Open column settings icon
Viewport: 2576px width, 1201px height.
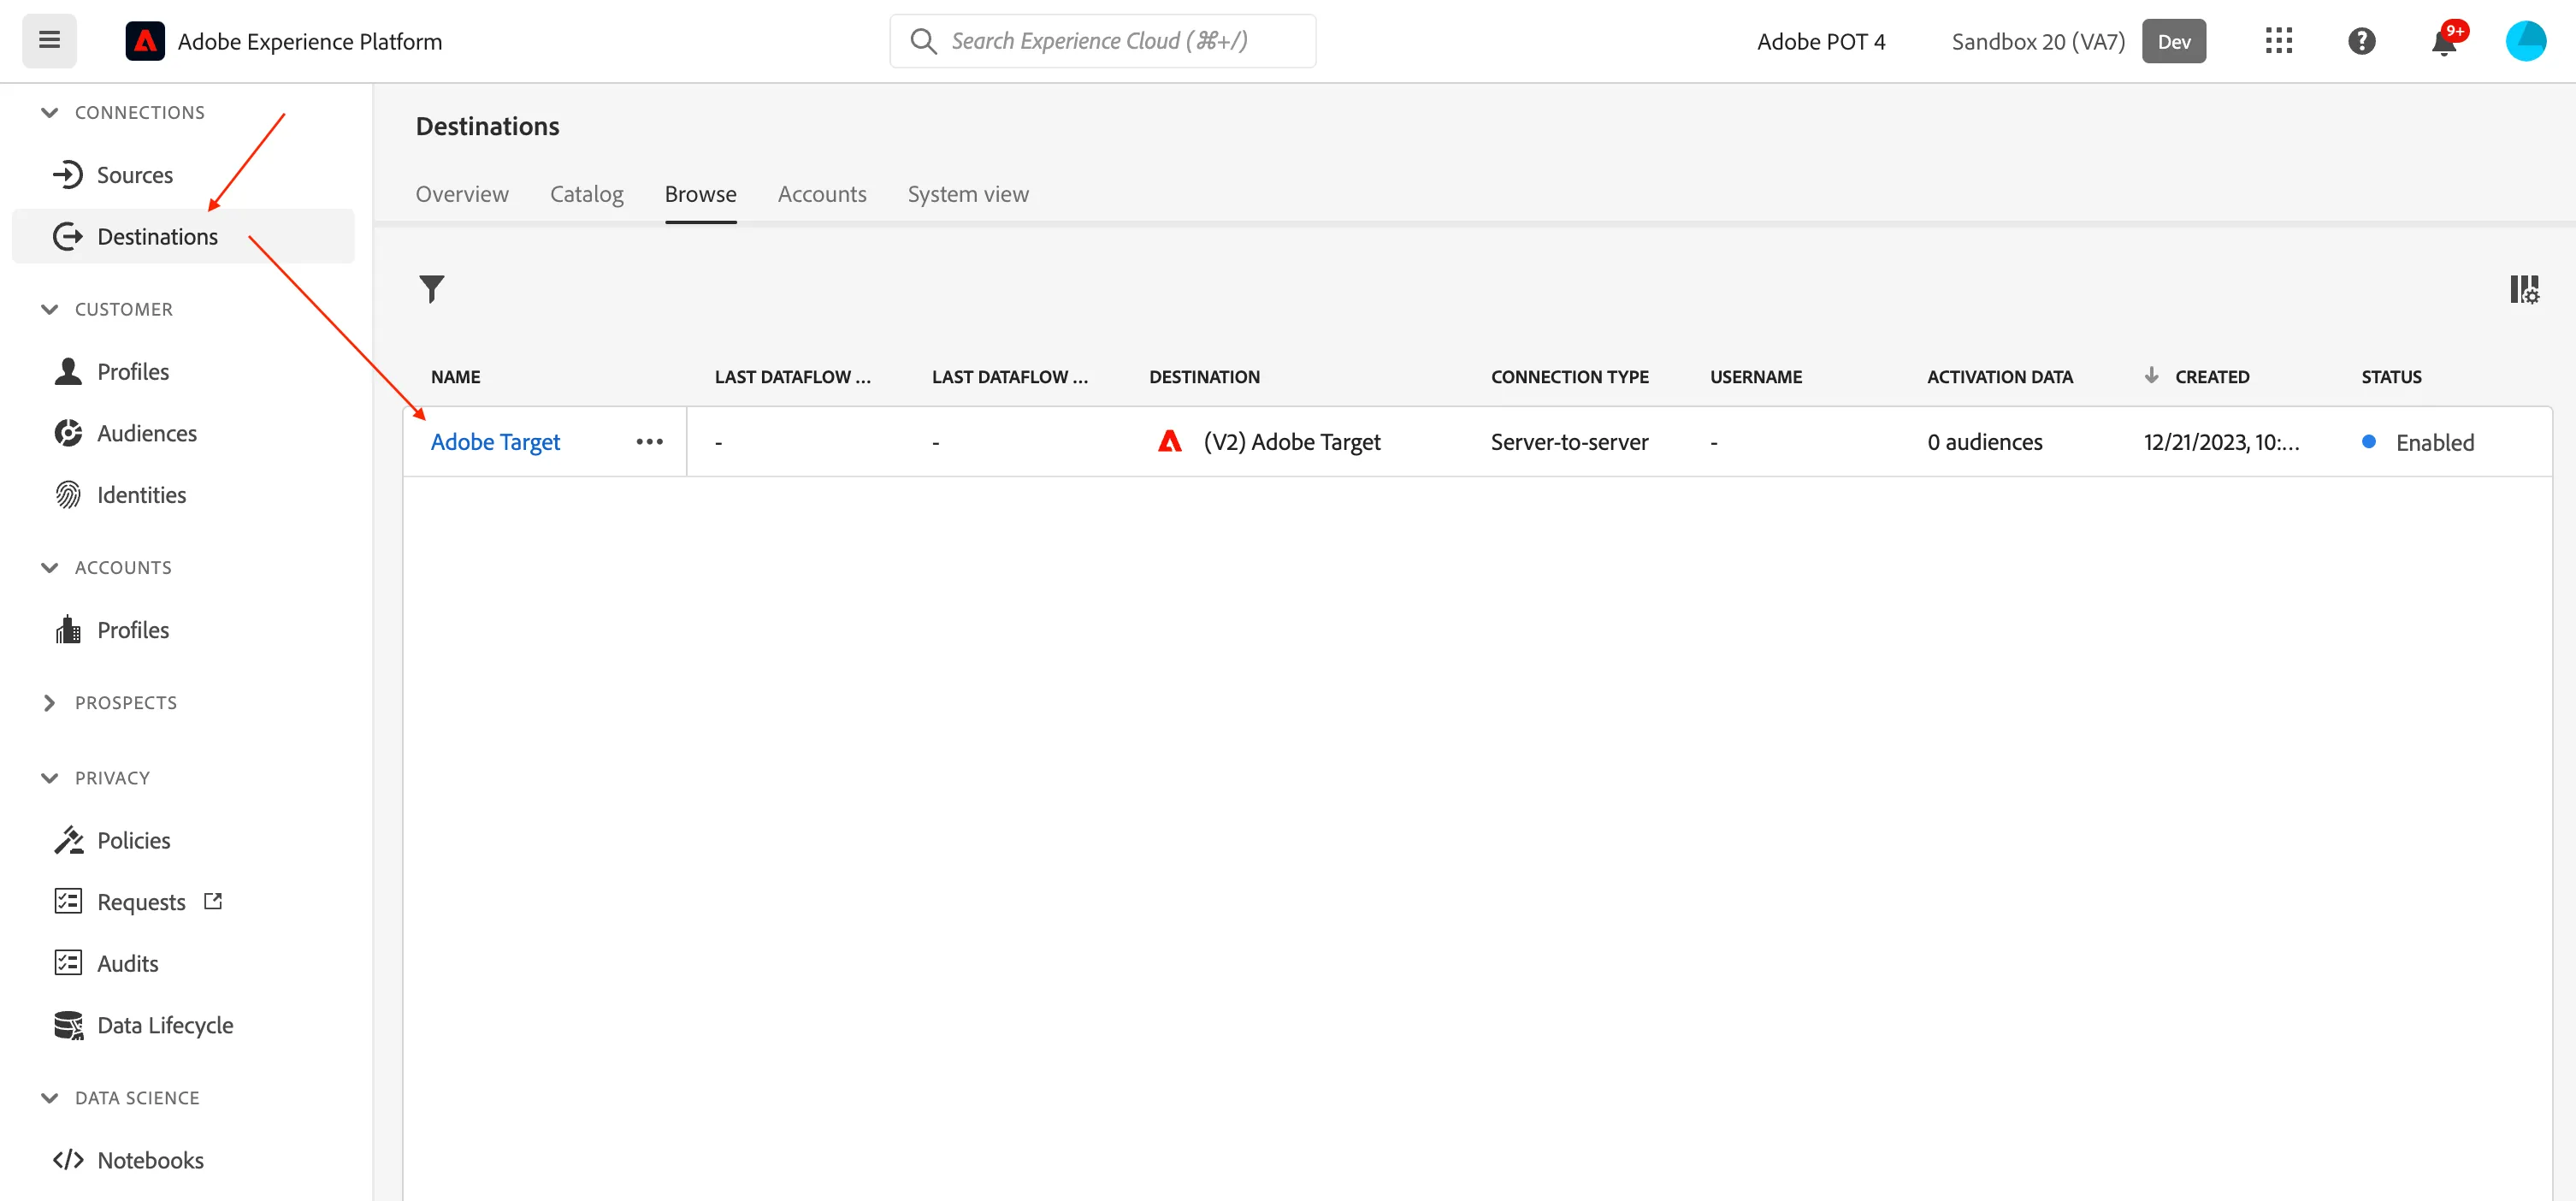(2525, 290)
